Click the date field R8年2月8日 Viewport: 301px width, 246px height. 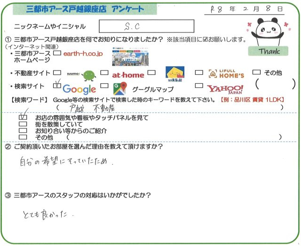(x=245, y=9)
